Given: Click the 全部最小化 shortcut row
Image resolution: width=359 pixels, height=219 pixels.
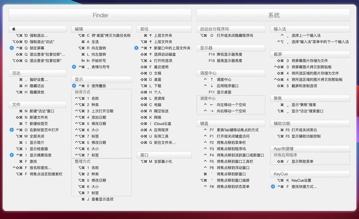Looking at the screenshot, I should pos(156,161).
